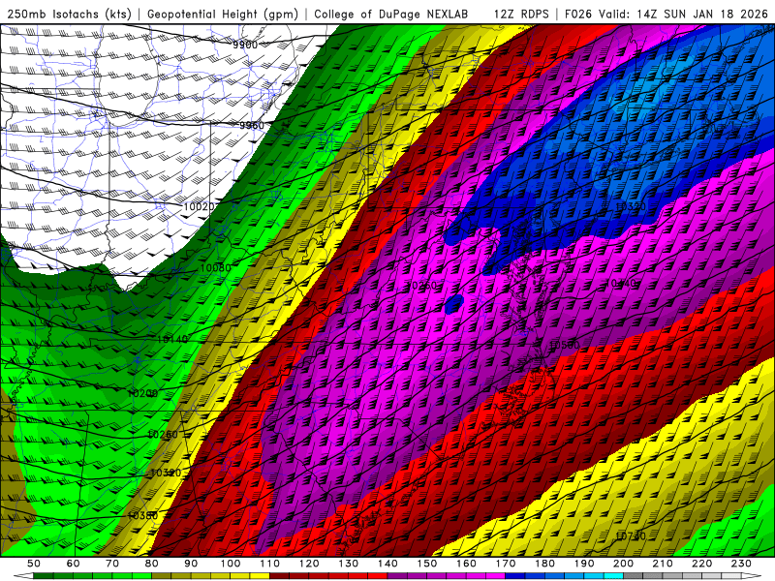Viewport: 775px width, 581px height.
Task: Click the bright red 135–140 kt legend swatch
Action: pos(378,576)
